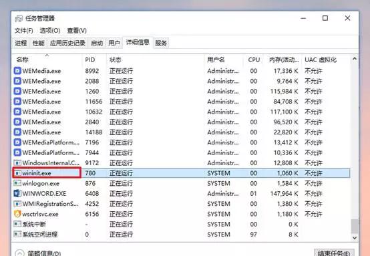Select the winlogon.exe row name
This screenshot has height=256, width=370.
(41, 184)
